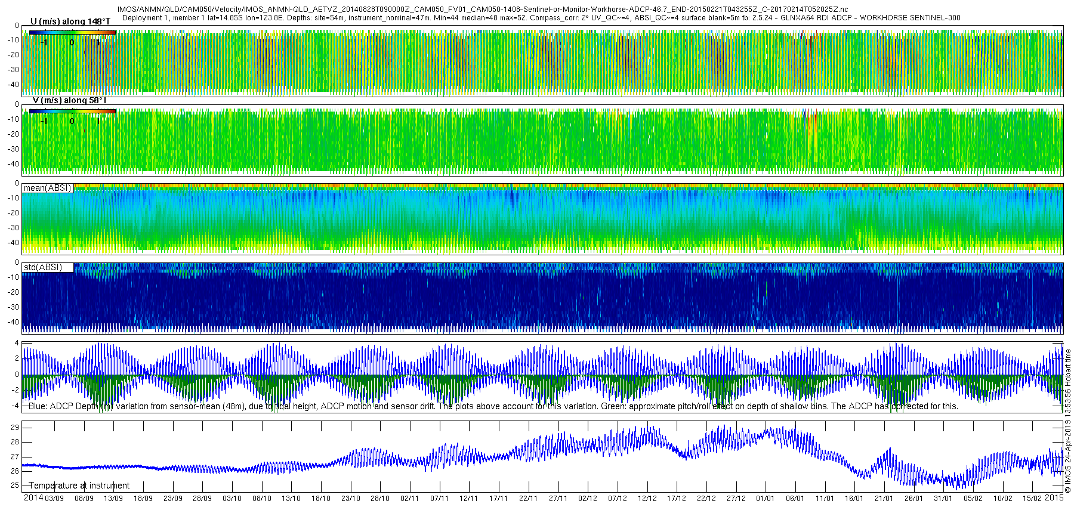The image size is (1074, 507).
Task: Click the '28' temperature axis label
Action: (15, 442)
